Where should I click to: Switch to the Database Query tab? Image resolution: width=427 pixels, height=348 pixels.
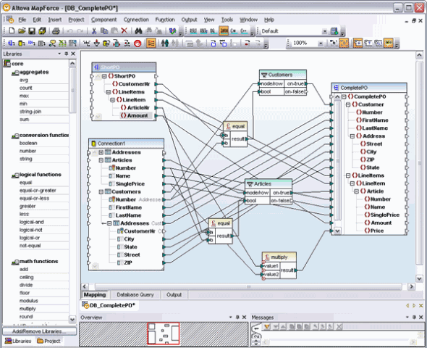(135, 294)
